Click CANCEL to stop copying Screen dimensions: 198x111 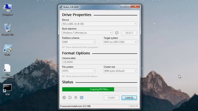pyautogui.click(x=129, y=98)
